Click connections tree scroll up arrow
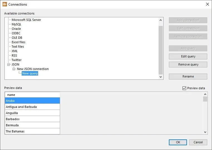 [161, 20]
